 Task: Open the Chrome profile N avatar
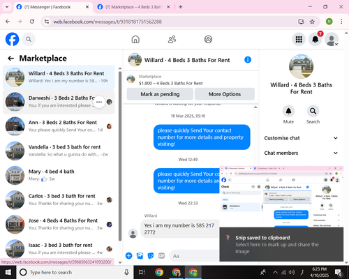329,22
